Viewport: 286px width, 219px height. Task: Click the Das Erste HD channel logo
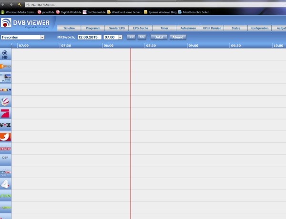pyautogui.click(x=5, y=55)
